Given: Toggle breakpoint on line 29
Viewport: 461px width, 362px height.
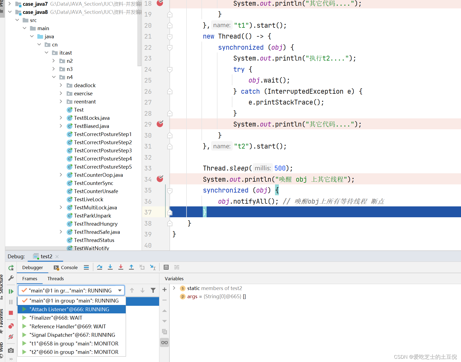Looking at the screenshot, I should pos(160,124).
